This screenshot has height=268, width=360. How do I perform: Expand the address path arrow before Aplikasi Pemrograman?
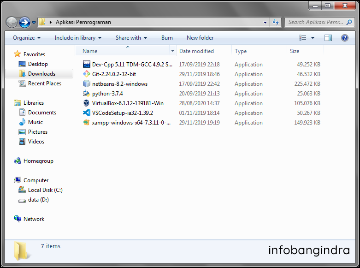point(50,22)
